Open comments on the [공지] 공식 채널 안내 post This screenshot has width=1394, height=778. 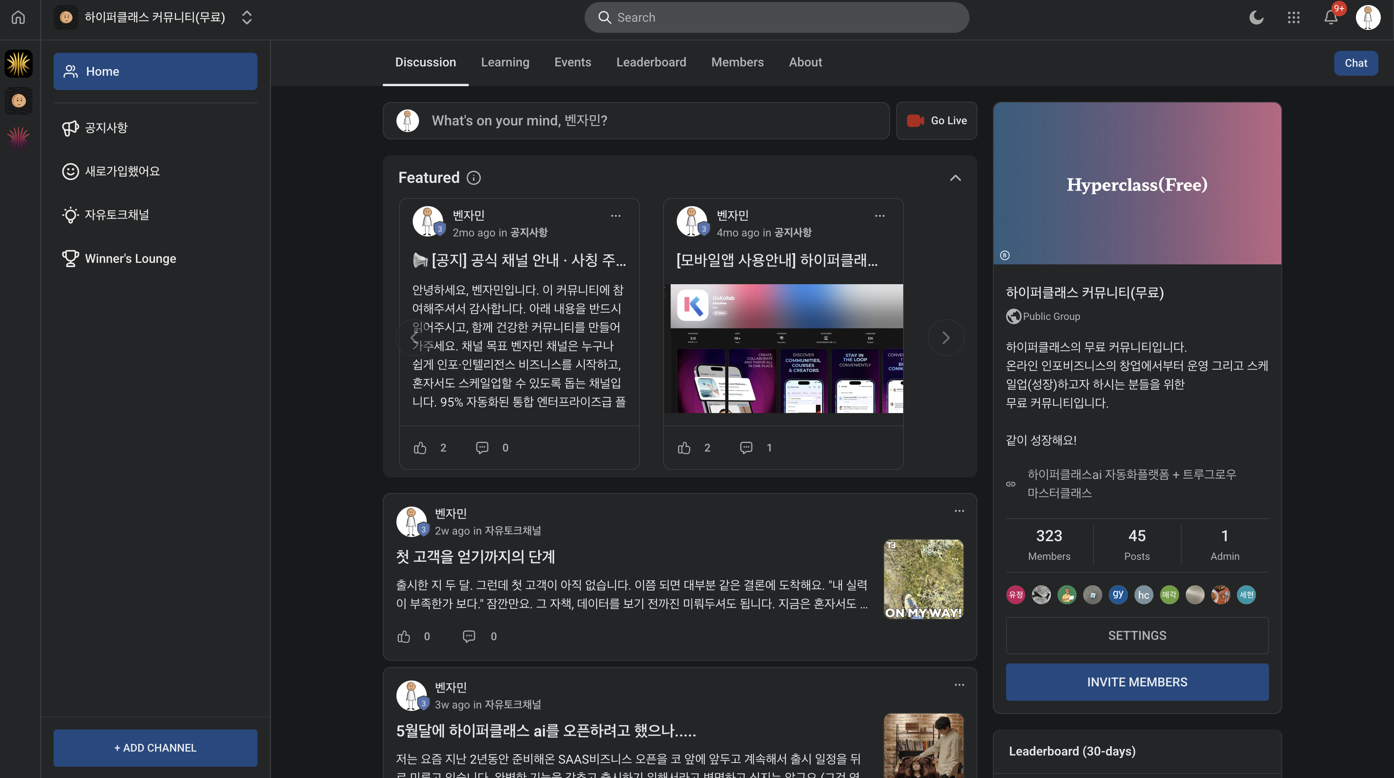coord(482,448)
